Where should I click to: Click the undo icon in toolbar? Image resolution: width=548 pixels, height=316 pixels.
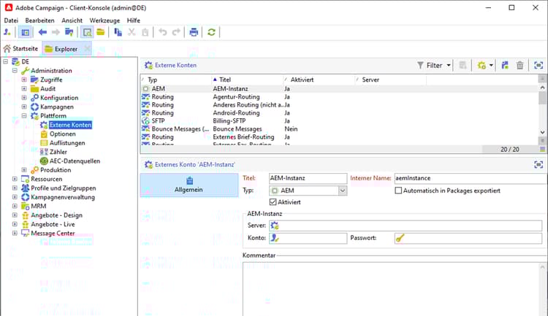(163, 32)
